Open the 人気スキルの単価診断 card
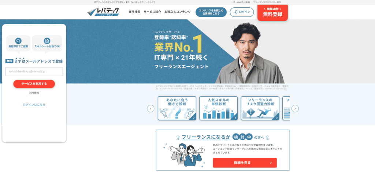 coord(219,108)
